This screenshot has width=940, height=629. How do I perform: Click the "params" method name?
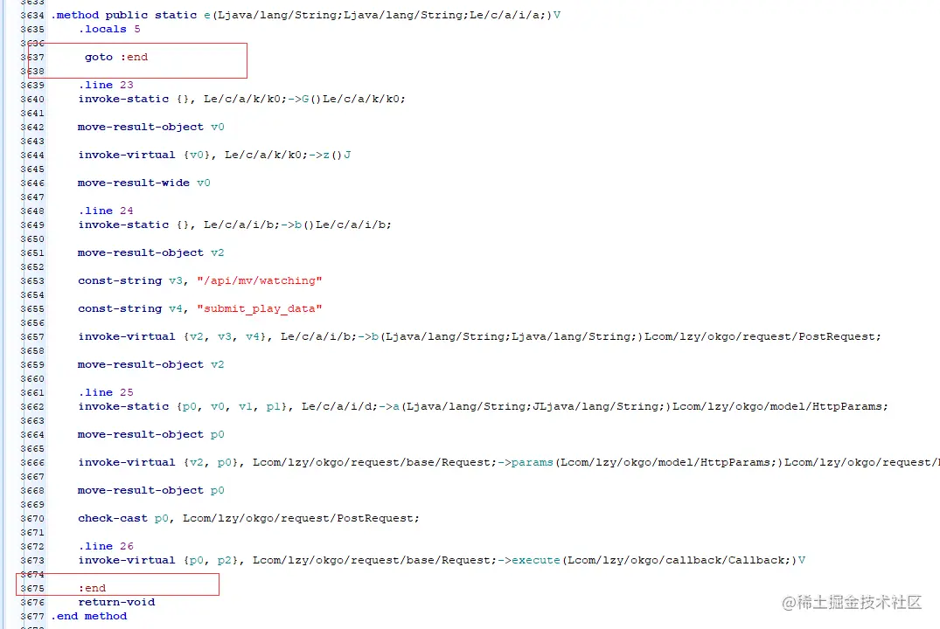[533, 462]
